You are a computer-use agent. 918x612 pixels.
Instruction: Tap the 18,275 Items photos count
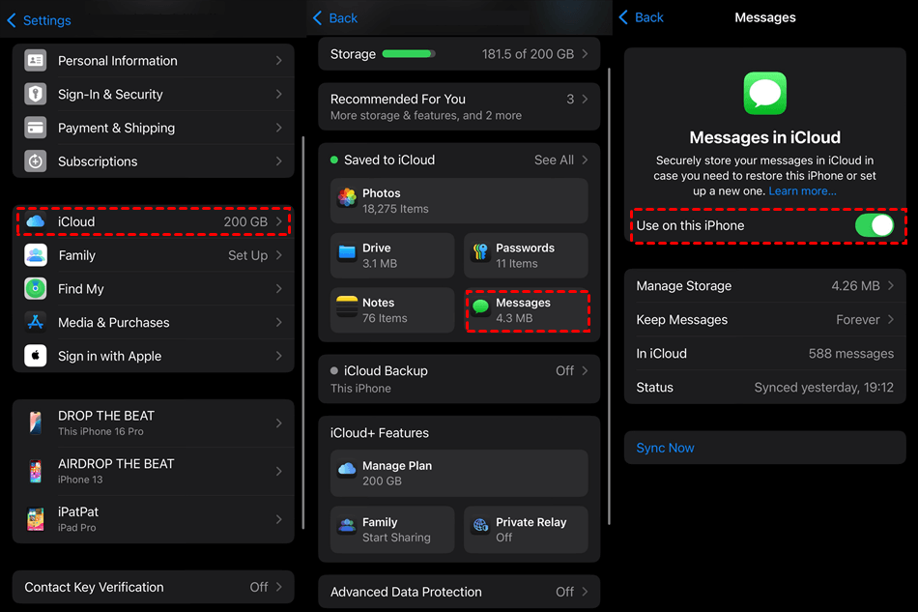point(395,209)
